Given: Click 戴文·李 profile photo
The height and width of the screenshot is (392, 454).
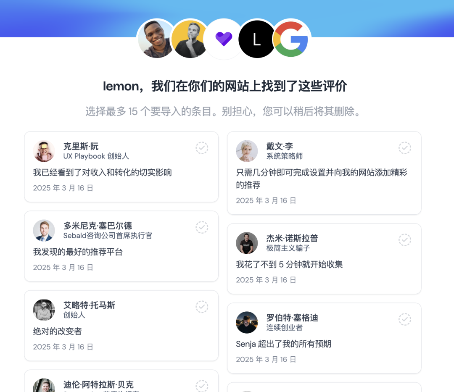Looking at the screenshot, I should click(247, 151).
